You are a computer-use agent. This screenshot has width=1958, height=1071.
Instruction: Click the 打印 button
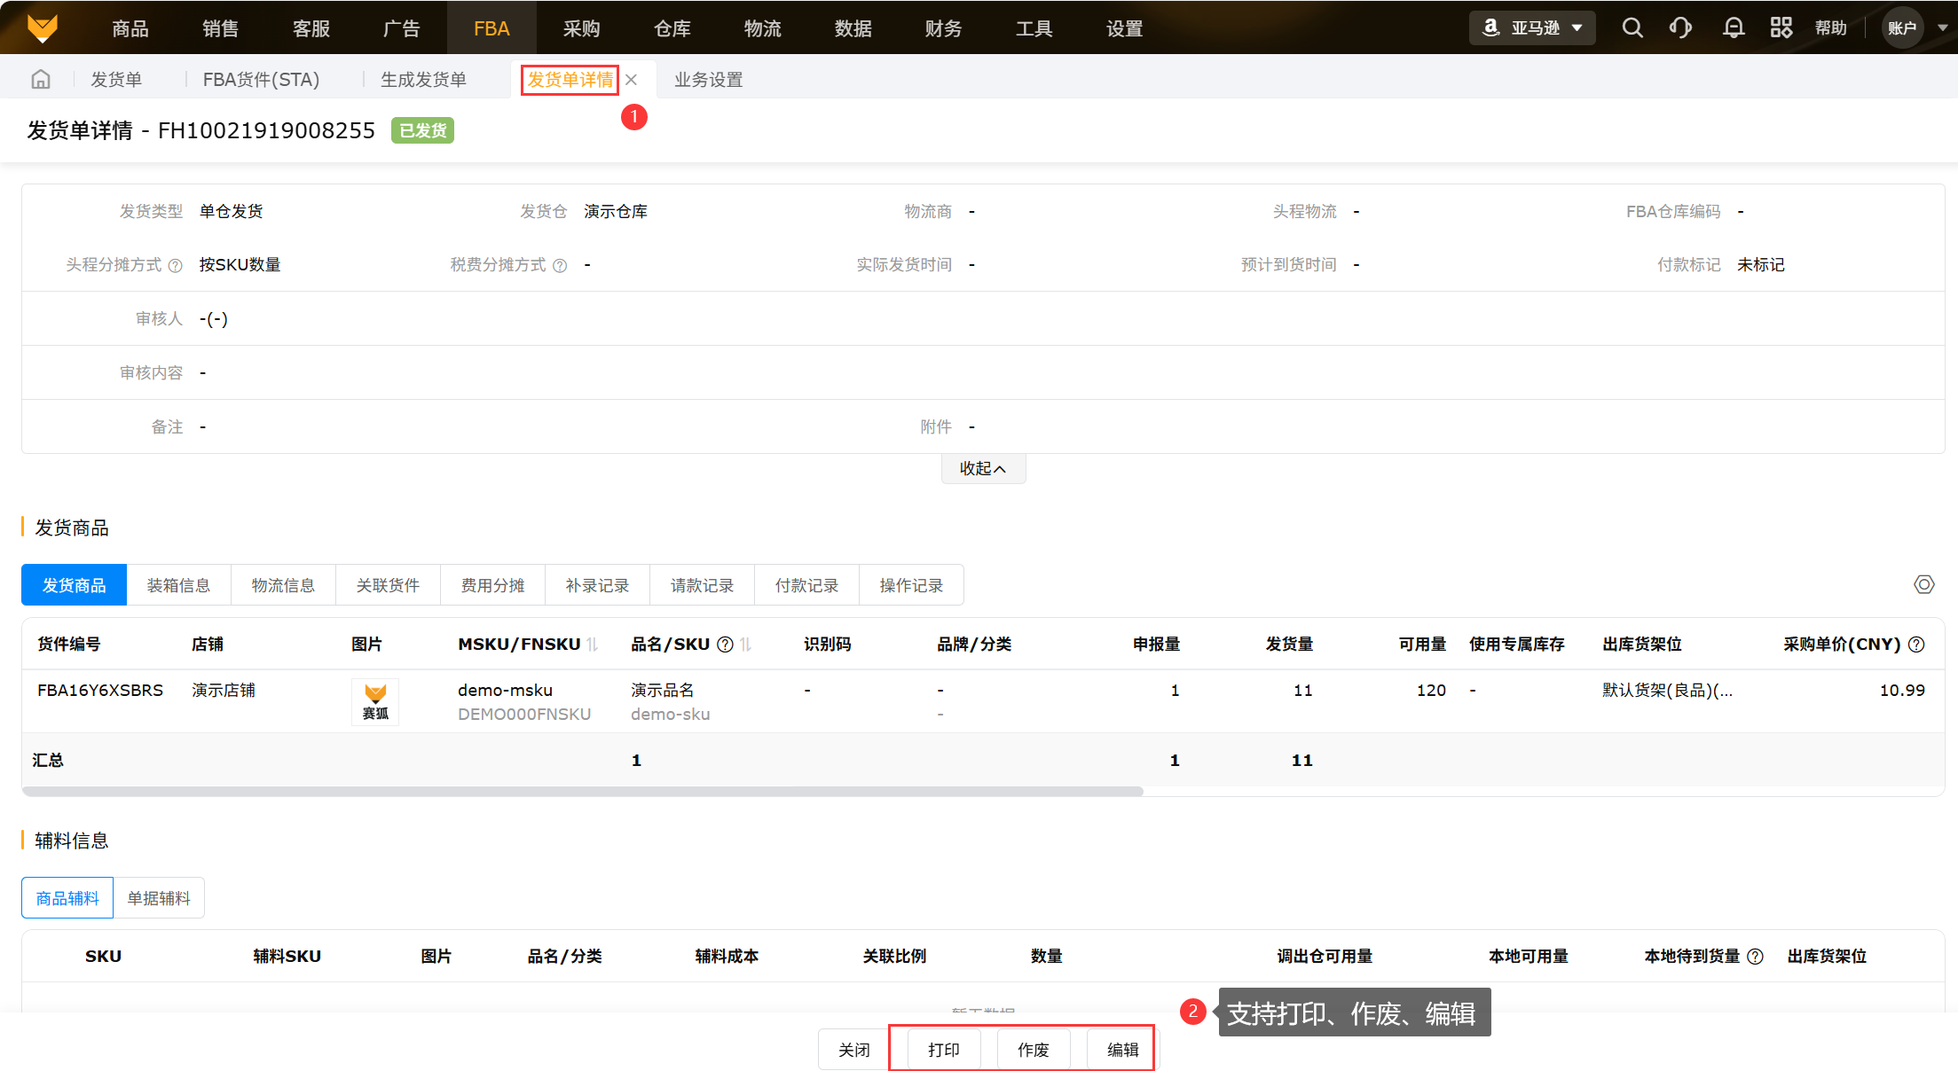pyautogui.click(x=943, y=1050)
